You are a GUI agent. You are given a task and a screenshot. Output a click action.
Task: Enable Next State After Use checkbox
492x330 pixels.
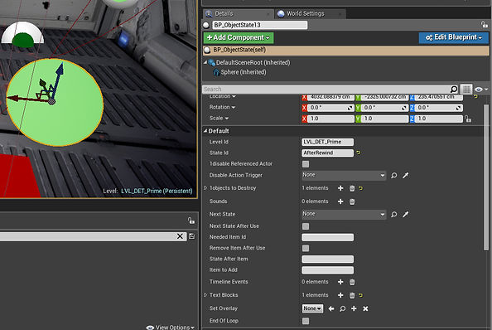click(x=306, y=226)
